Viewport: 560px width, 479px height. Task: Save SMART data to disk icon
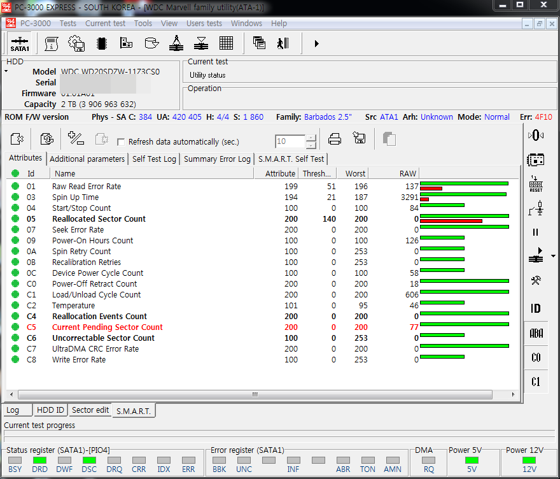359,138
